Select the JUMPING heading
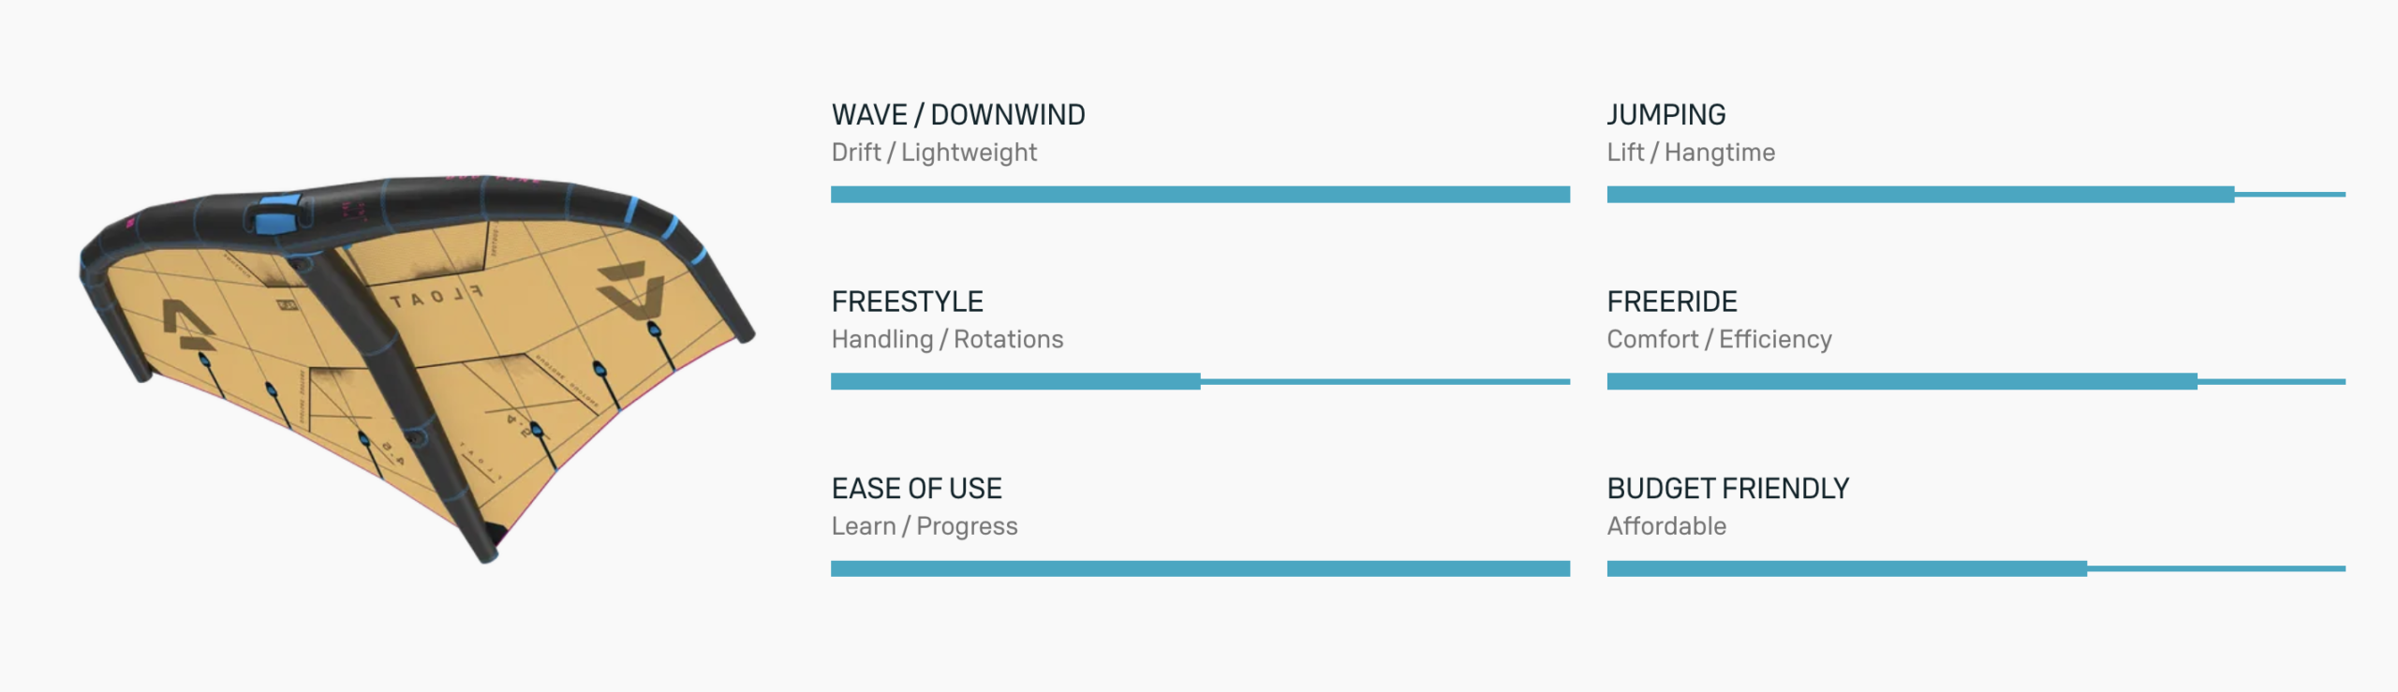This screenshot has width=2398, height=692. [x=1666, y=114]
